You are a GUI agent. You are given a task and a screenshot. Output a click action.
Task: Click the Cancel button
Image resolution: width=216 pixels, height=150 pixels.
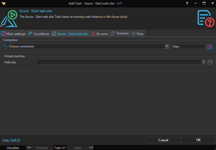click(x=163, y=140)
